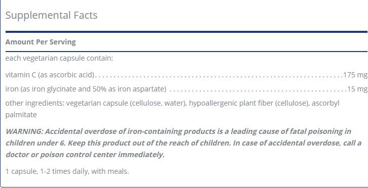The image size is (368, 188).
Task: Click the dotted leader after vitamin C
Action: click(219, 77)
